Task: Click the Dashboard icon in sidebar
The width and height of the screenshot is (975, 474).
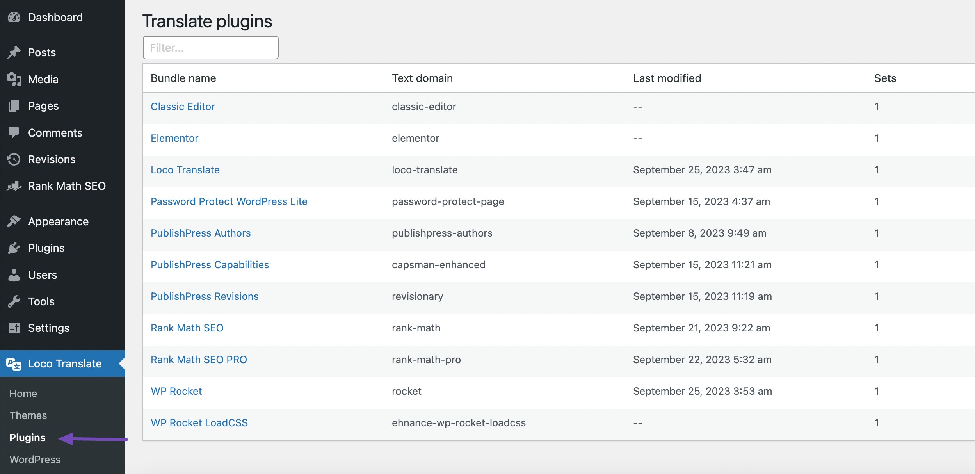Action: tap(16, 16)
